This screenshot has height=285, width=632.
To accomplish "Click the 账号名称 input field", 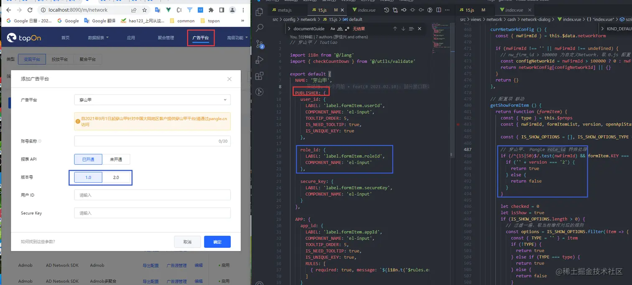I will click(x=152, y=141).
